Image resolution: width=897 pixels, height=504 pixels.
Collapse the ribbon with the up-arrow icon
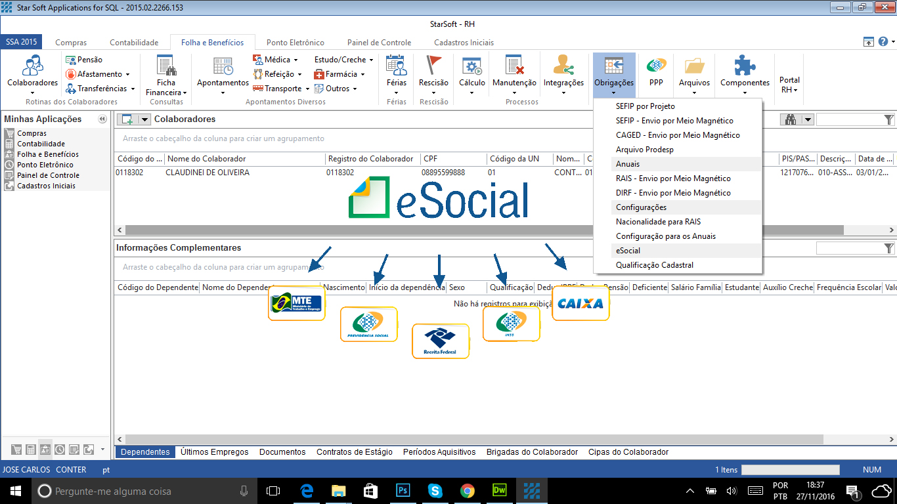(869, 41)
